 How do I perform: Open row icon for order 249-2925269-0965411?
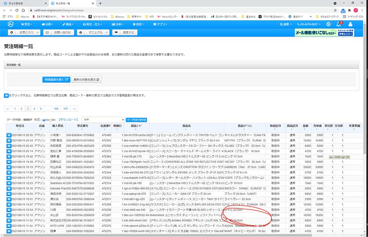(8, 204)
